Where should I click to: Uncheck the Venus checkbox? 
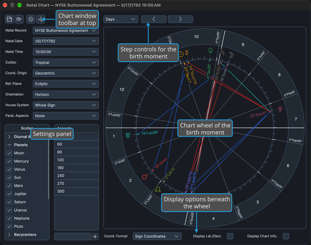pyautogui.click(x=9, y=169)
